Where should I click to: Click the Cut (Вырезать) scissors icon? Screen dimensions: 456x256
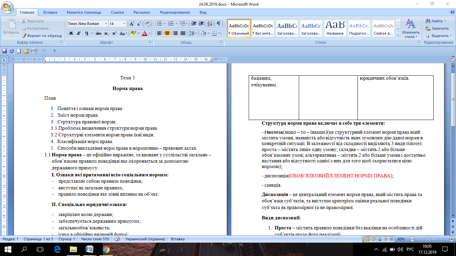coord(24,21)
